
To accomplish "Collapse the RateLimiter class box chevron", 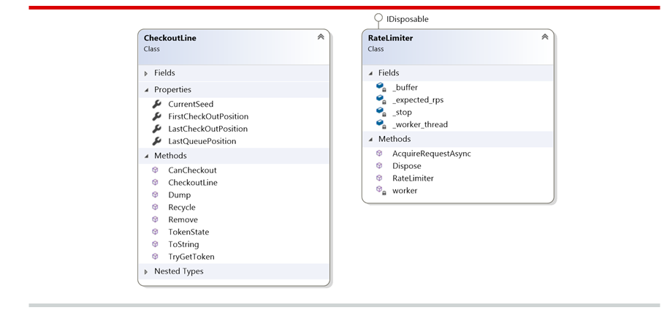I will click(544, 37).
